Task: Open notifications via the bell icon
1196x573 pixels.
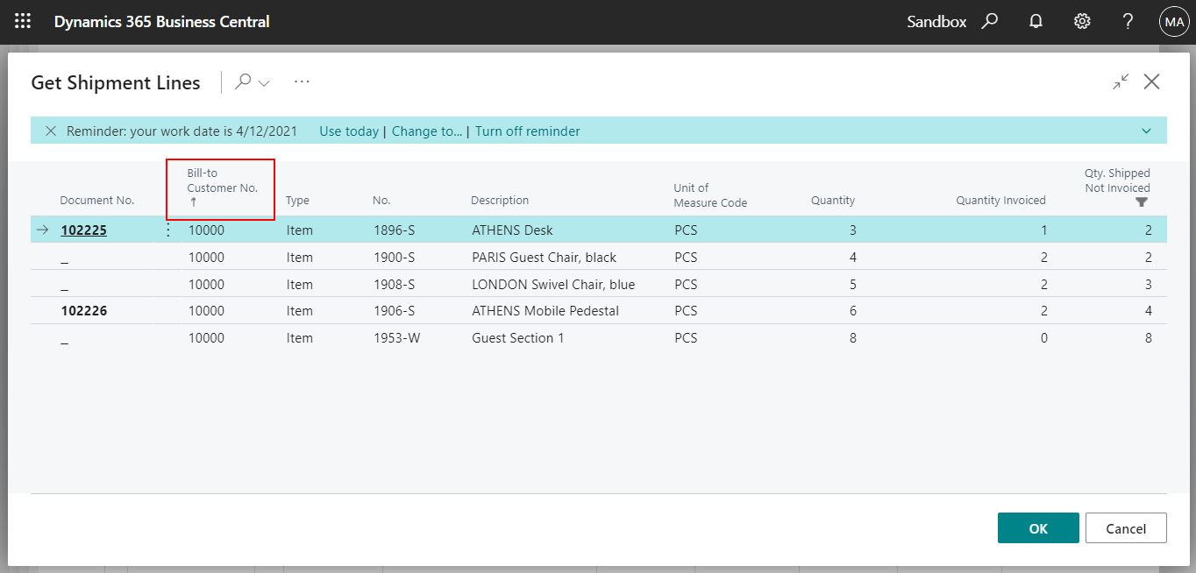Action: click(x=1036, y=21)
